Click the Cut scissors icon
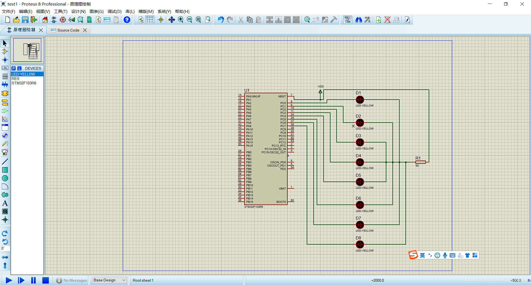This screenshot has width=531, height=285. pyautogui.click(x=241, y=20)
